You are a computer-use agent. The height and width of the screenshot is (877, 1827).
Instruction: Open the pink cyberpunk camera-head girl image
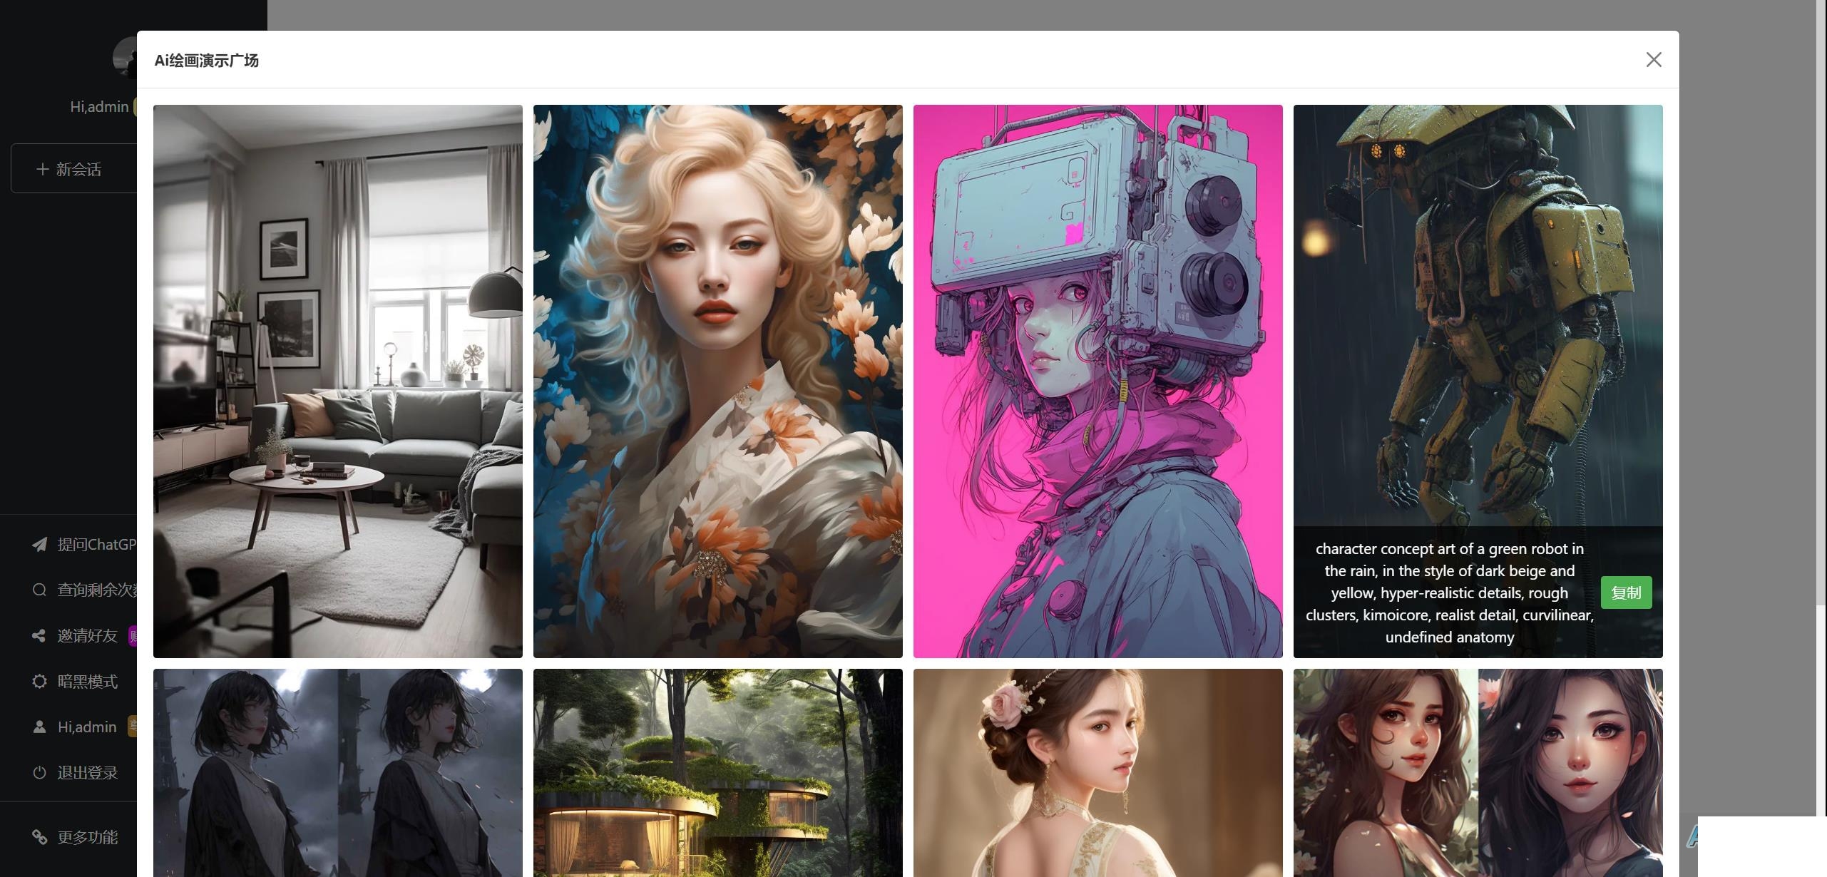click(x=1097, y=381)
